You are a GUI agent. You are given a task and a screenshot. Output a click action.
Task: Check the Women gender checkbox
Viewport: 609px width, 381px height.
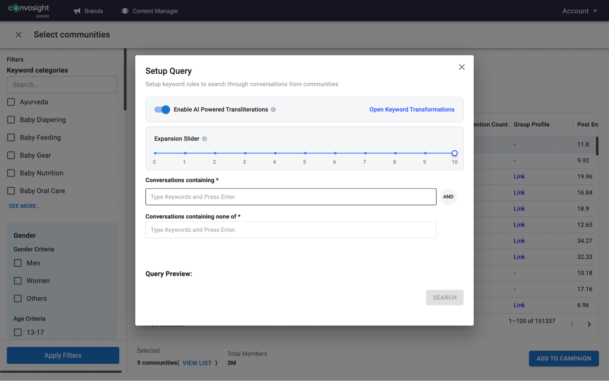[18, 281]
